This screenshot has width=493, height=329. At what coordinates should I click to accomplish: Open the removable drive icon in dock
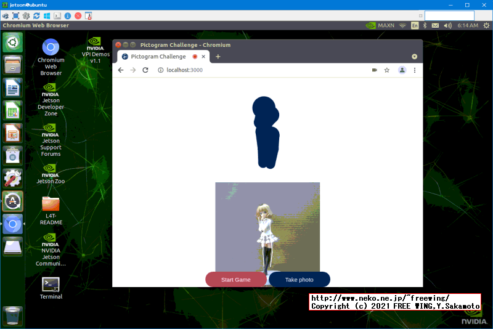[x=12, y=246]
